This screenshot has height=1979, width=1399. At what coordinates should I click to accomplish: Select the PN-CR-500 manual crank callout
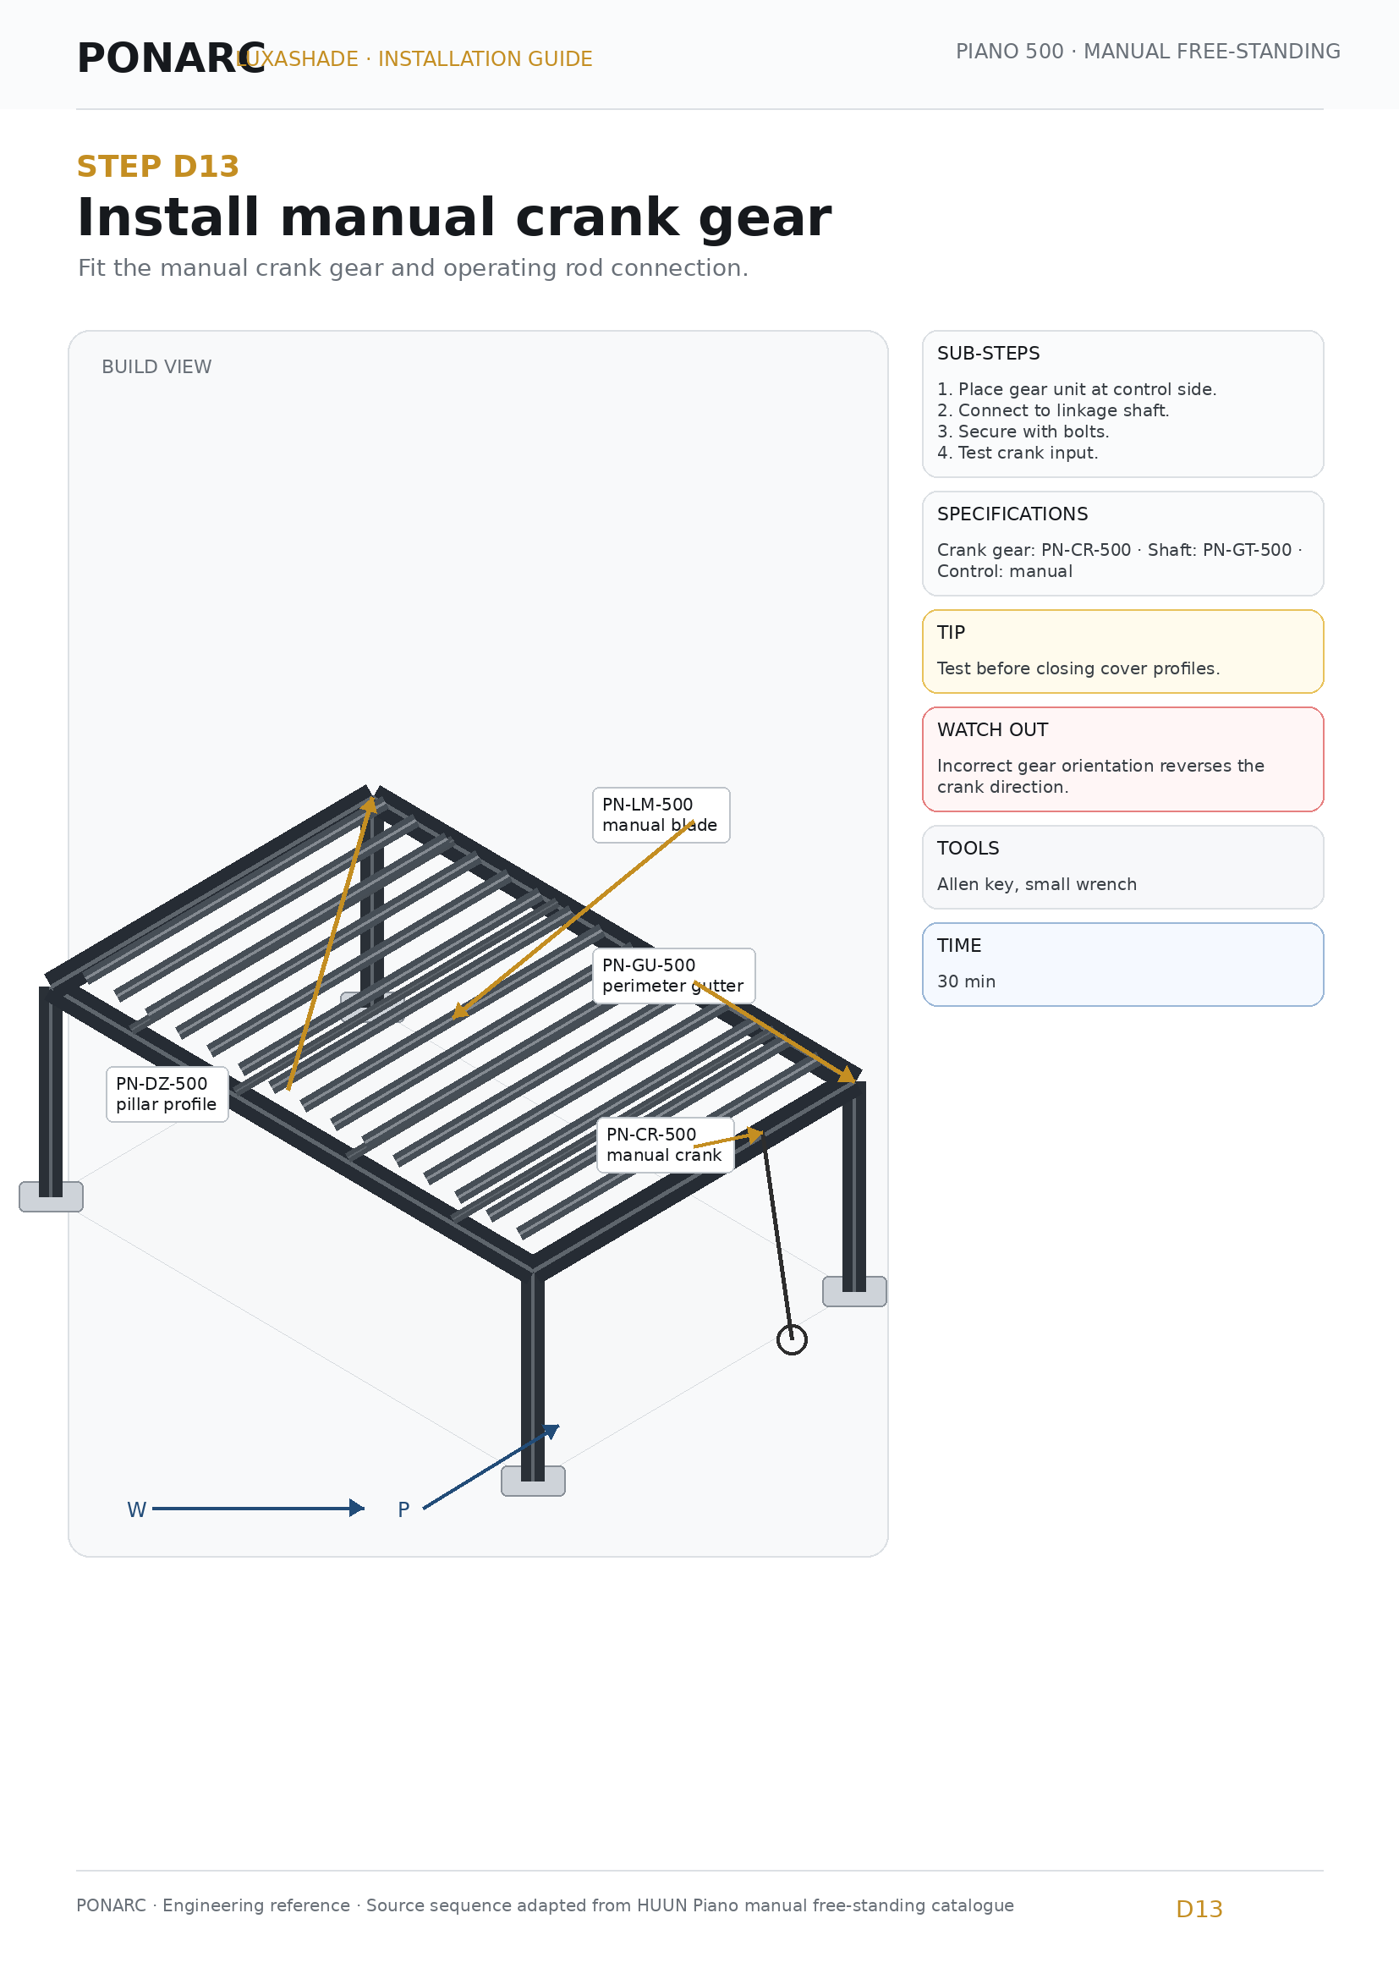(x=665, y=1145)
